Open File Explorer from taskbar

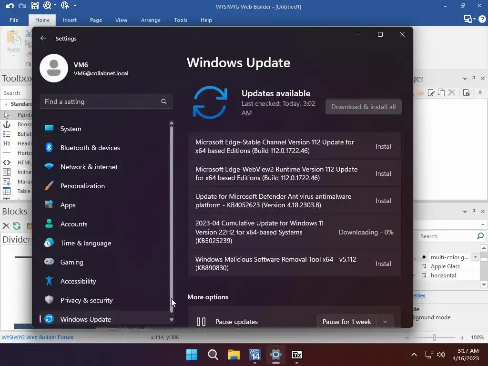point(234,355)
